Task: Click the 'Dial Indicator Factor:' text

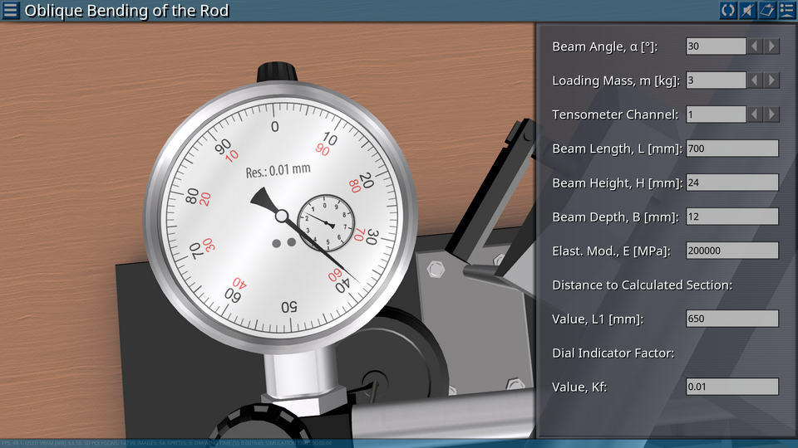Action: point(613,353)
